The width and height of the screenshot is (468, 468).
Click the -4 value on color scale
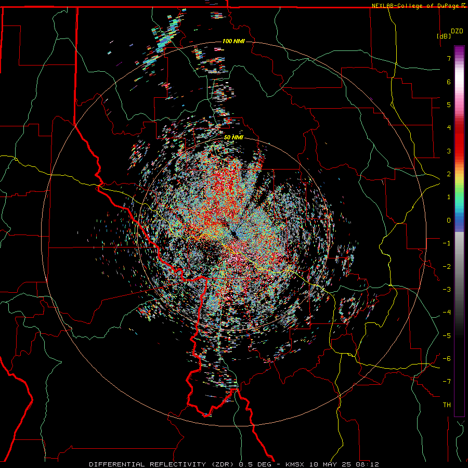click(447, 313)
